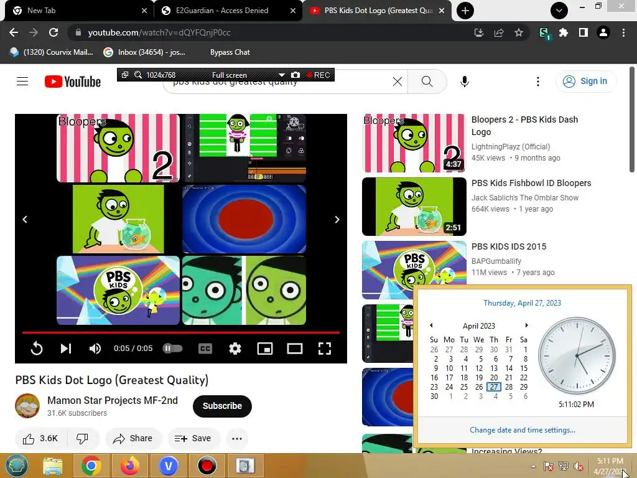Open PBS Kids Fishbowl ID Bloopers video
This screenshot has height=478, width=637.
pos(531,183)
